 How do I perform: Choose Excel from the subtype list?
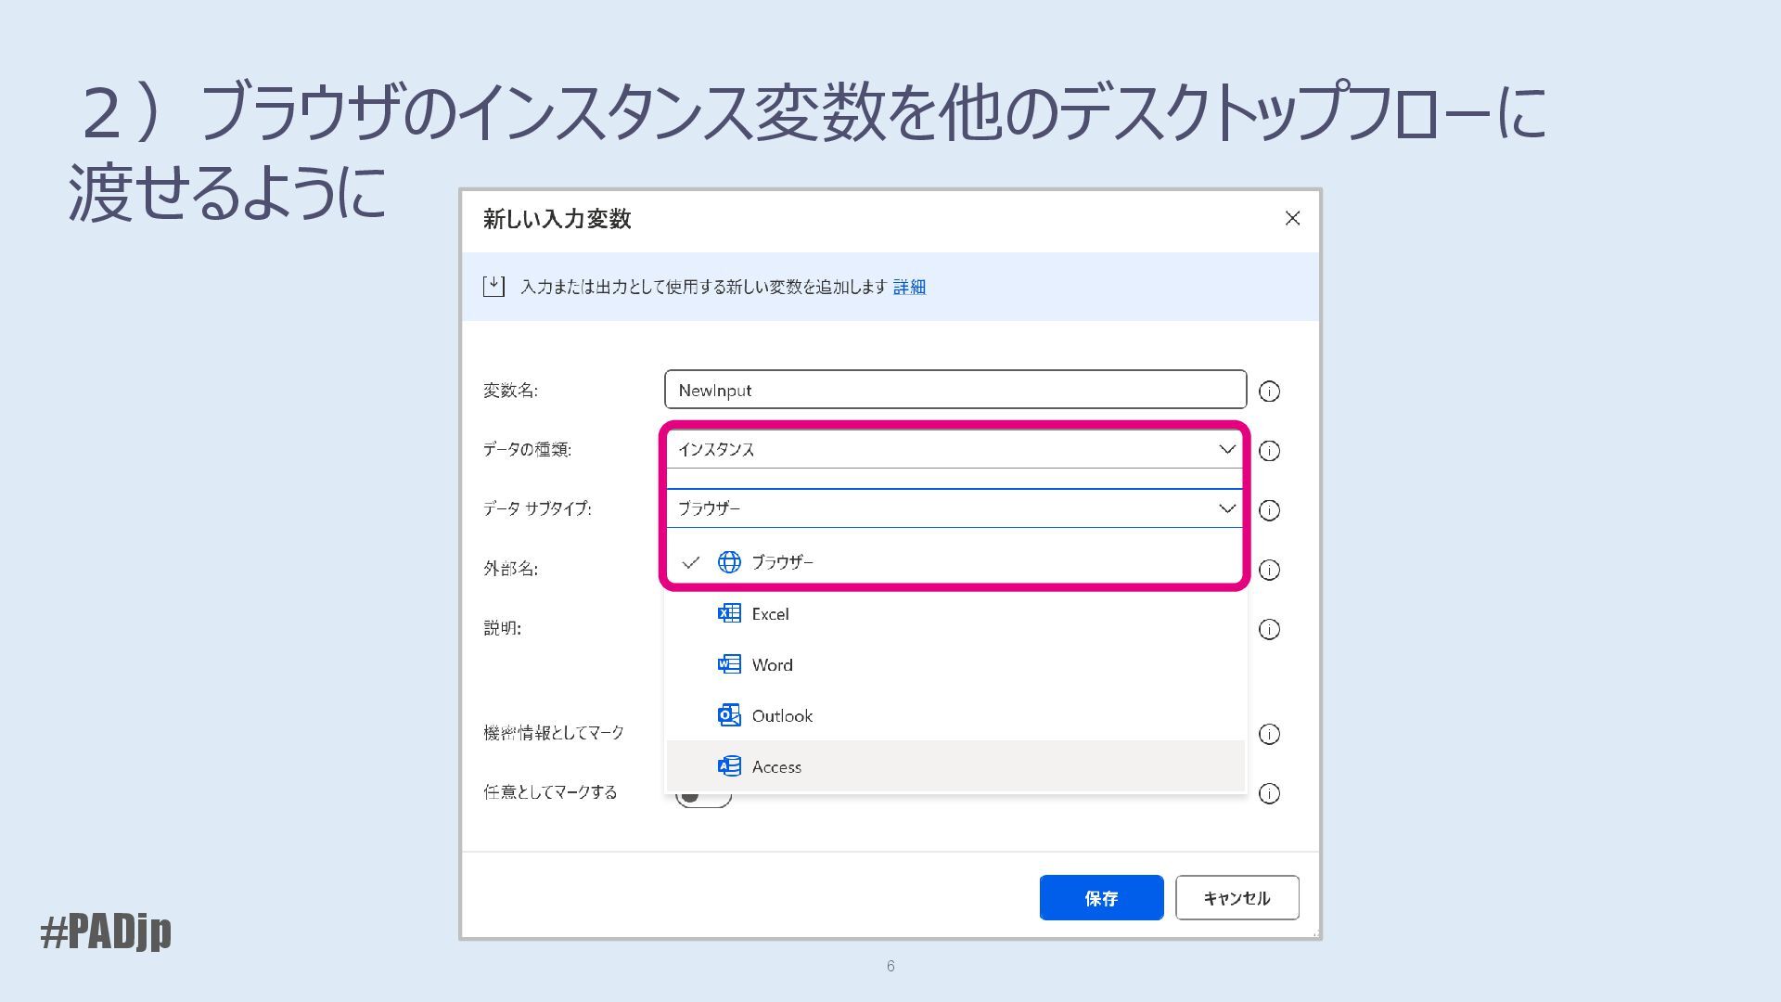pos(770,614)
